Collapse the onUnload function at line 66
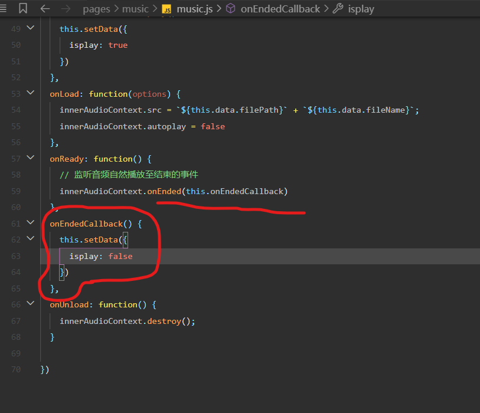The image size is (480, 413). [x=30, y=303]
